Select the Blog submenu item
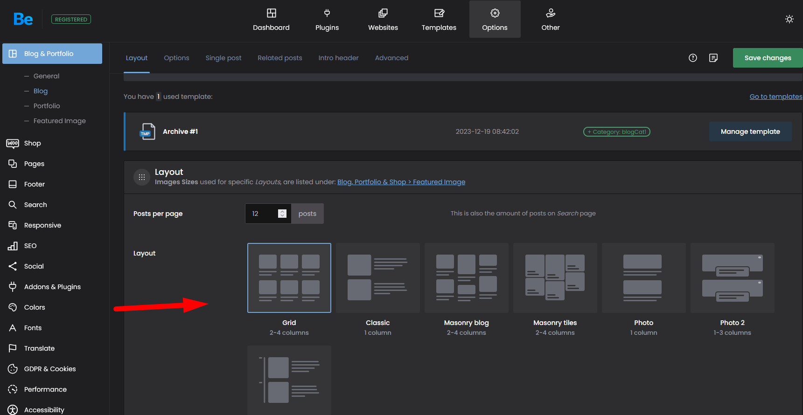This screenshot has height=415, width=803. (40, 91)
